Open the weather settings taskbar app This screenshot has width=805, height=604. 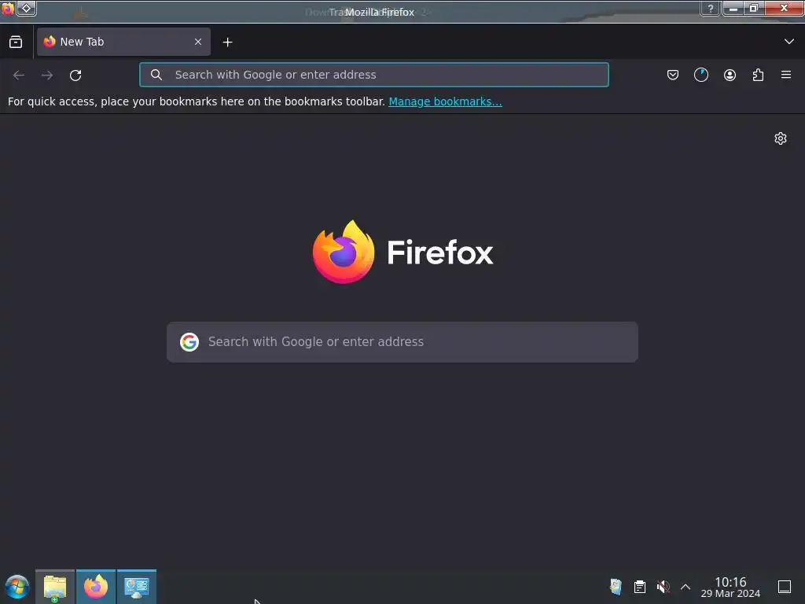pyautogui.click(x=137, y=587)
